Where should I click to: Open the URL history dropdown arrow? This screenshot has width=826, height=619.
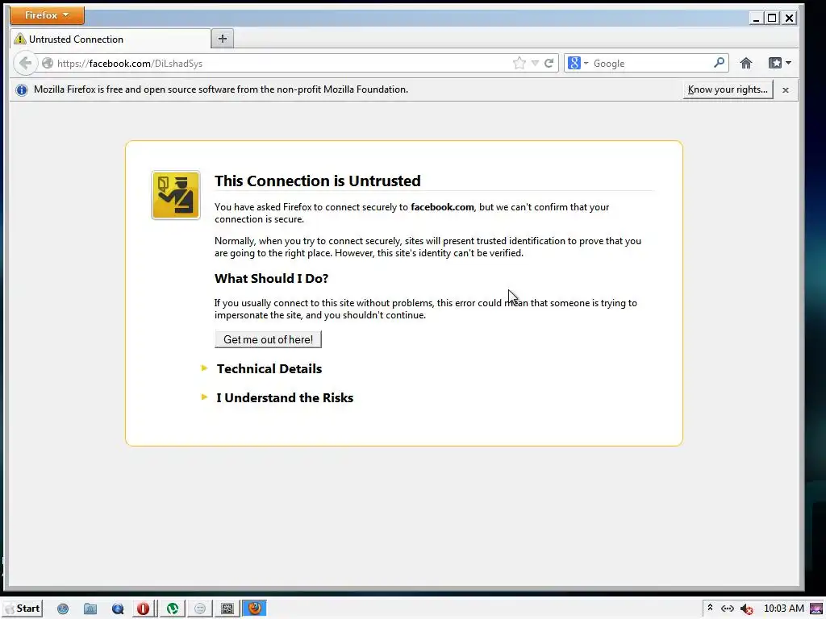click(x=535, y=63)
